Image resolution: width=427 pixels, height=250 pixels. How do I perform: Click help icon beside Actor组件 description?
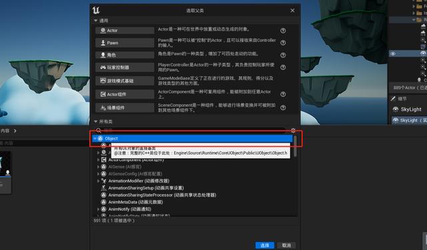pos(283,94)
